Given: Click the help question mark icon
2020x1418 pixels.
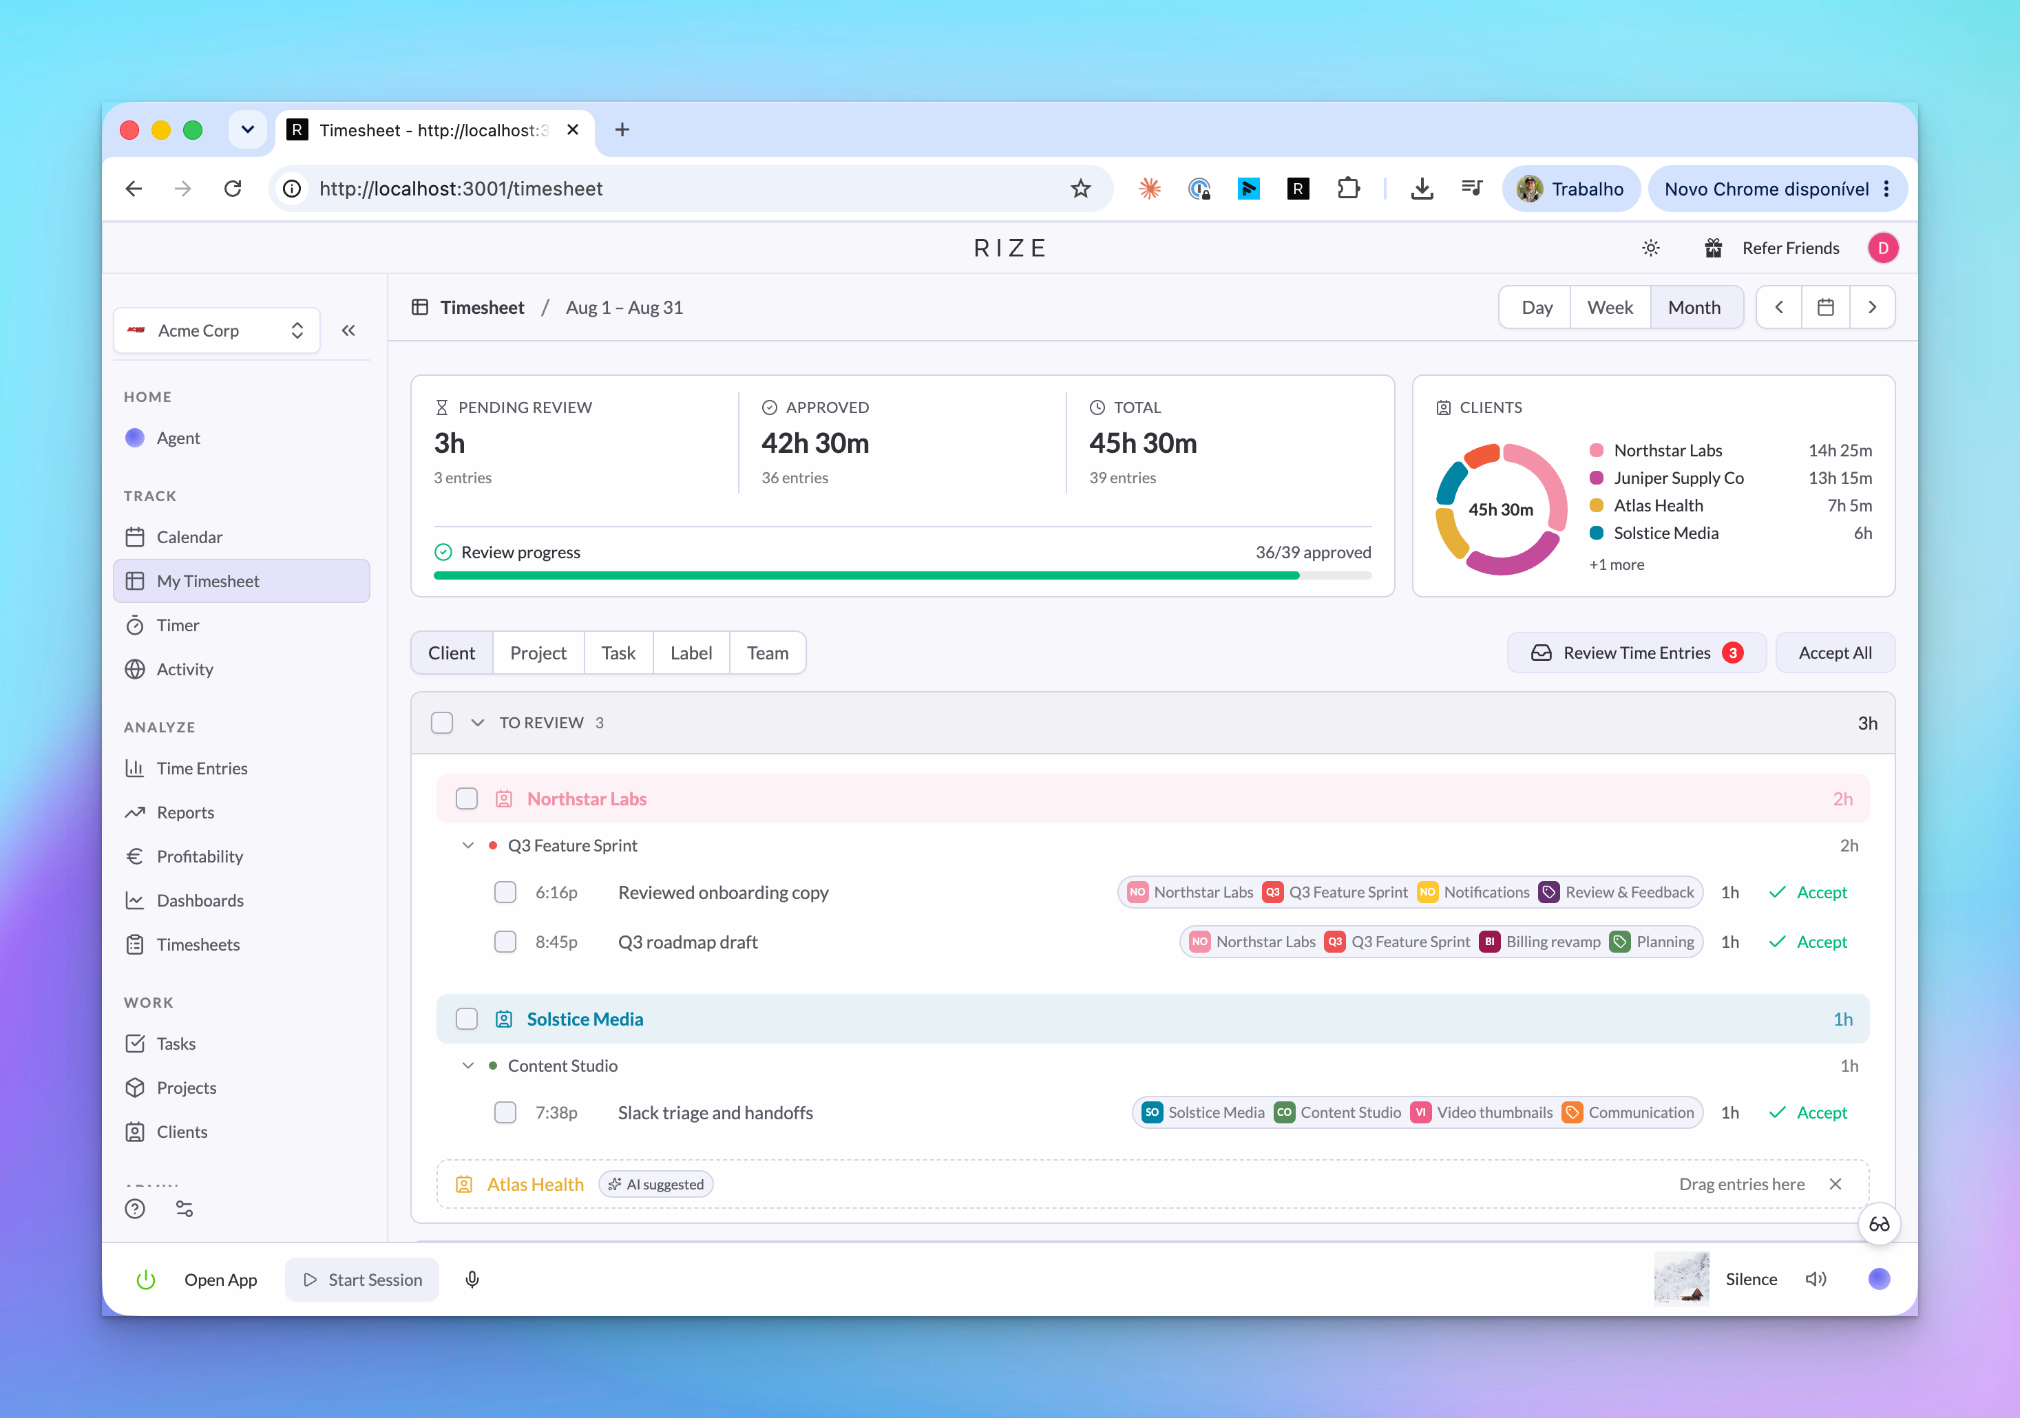Looking at the screenshot, I should click(135, 1209).
